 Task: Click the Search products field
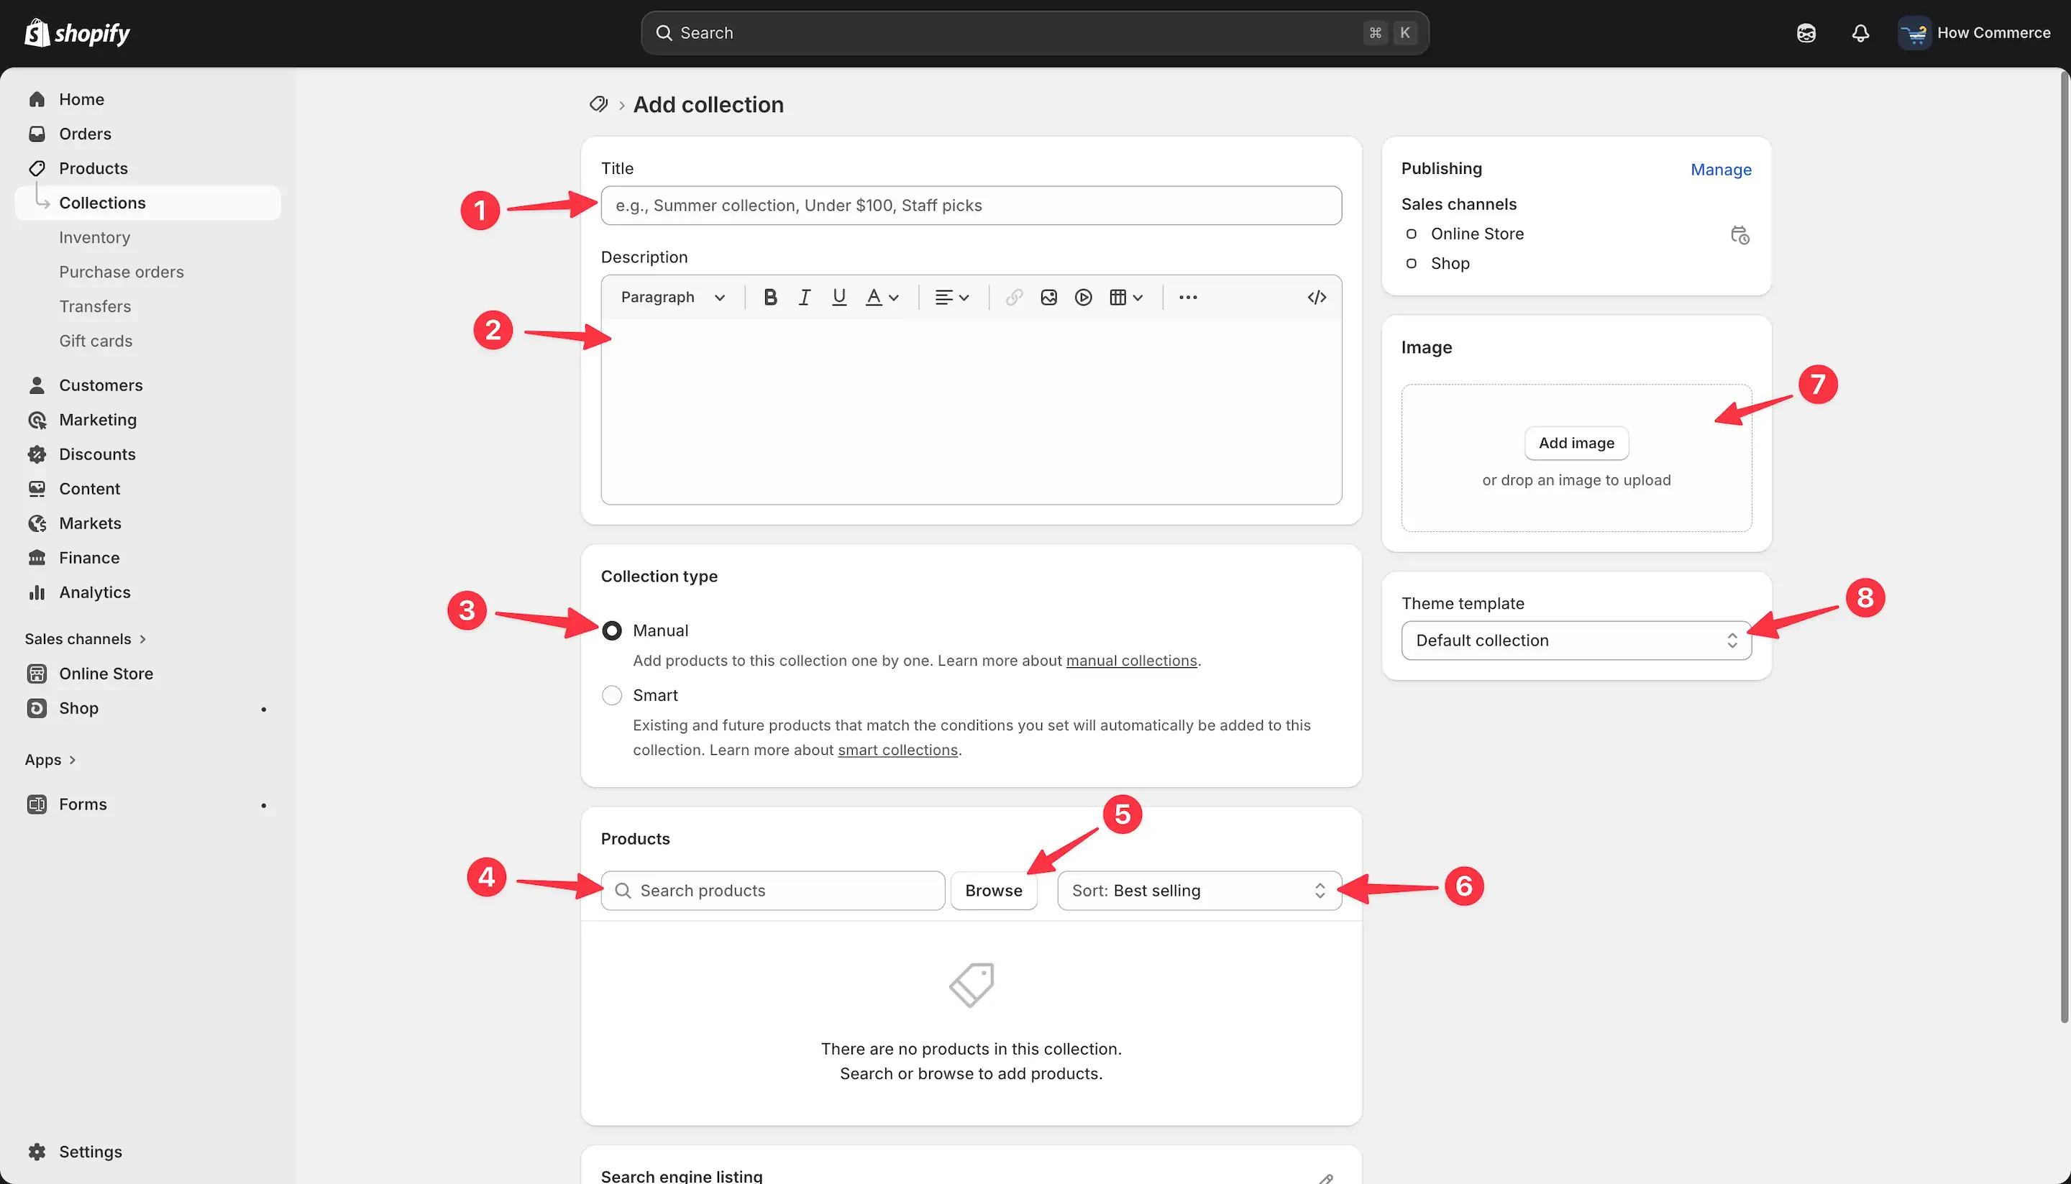click(x=773, y=891)
